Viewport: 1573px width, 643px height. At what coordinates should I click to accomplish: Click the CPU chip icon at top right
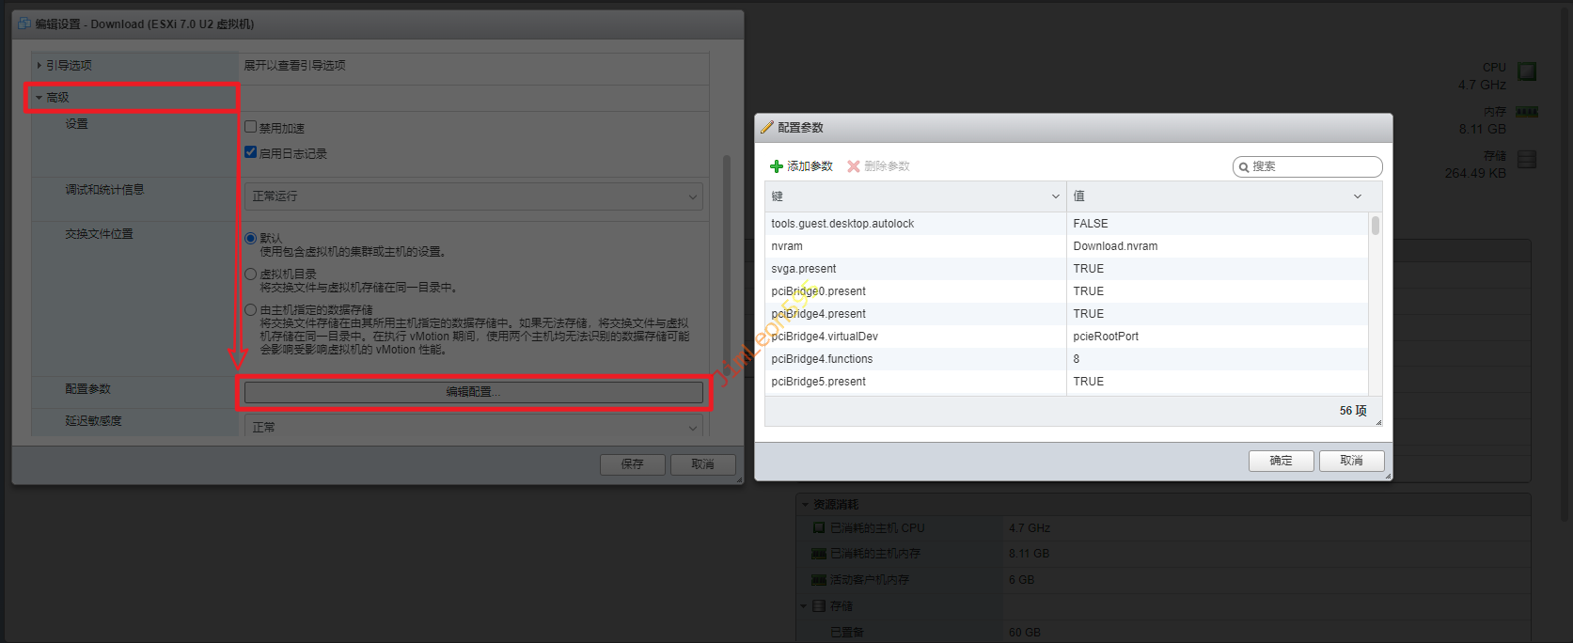1527,71
